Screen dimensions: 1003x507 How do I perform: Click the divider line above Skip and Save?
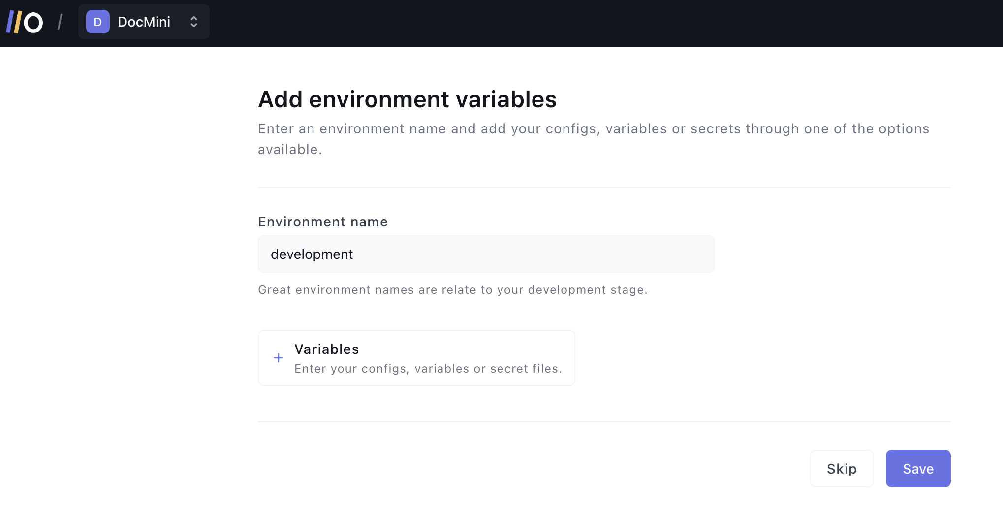point(604,422)
